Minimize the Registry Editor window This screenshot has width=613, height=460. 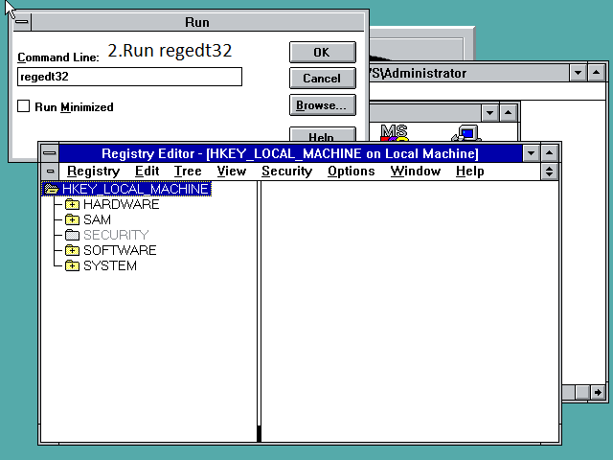point(531,153)
